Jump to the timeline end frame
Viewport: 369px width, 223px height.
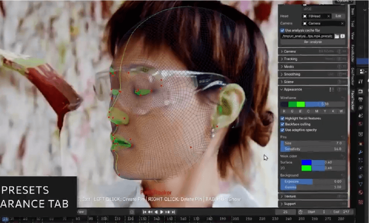coord(174,212)
